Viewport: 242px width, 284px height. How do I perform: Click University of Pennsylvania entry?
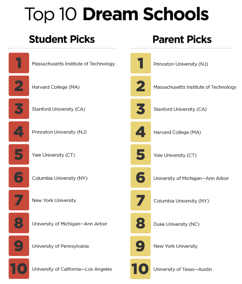[x=60, y=246]
